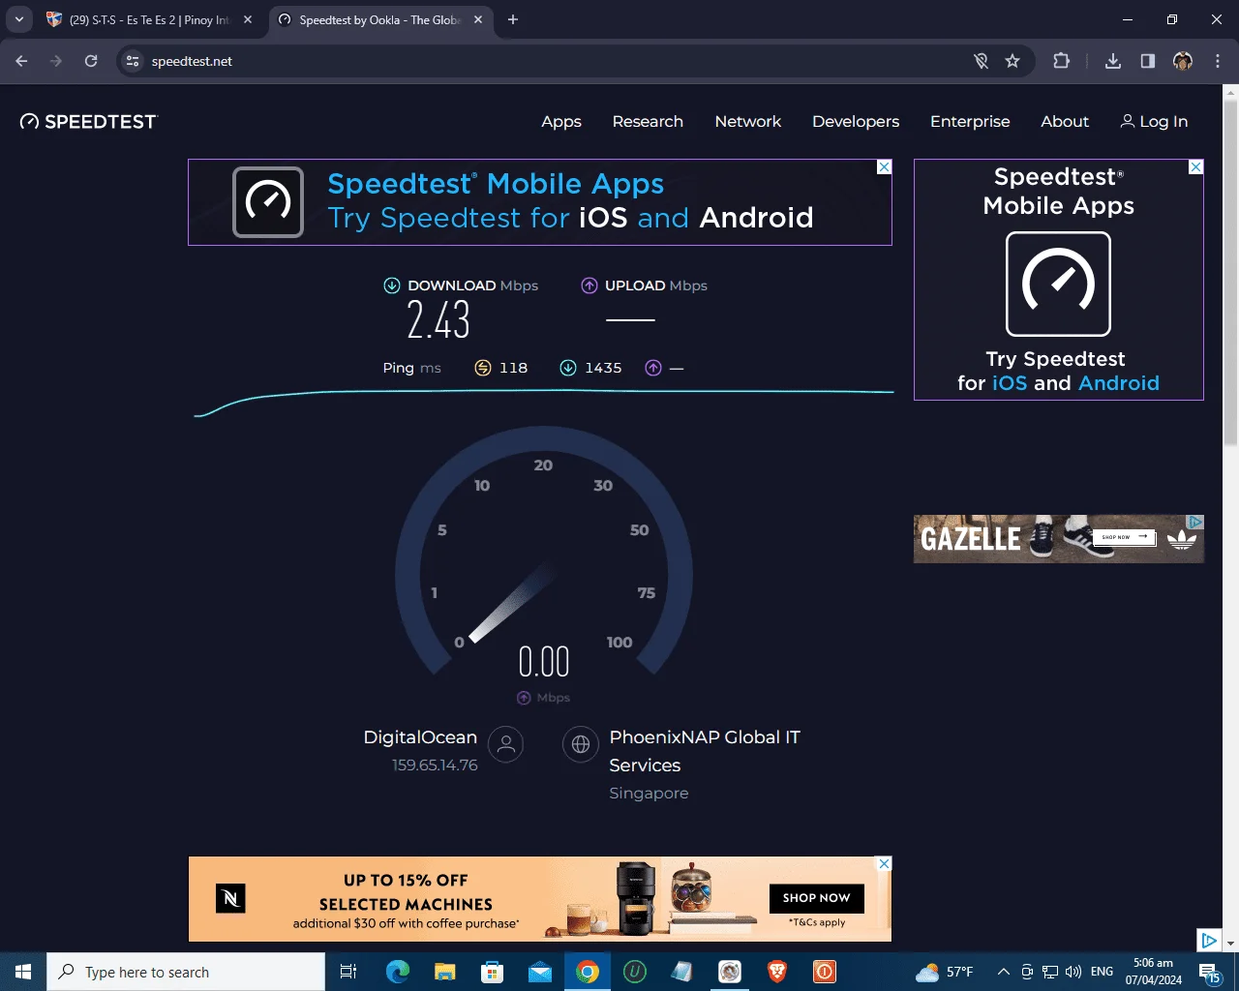This screenshot has height=991, width=1239.
Task: Open the volume control in the system tray
Action: [x=1073, y=972]
